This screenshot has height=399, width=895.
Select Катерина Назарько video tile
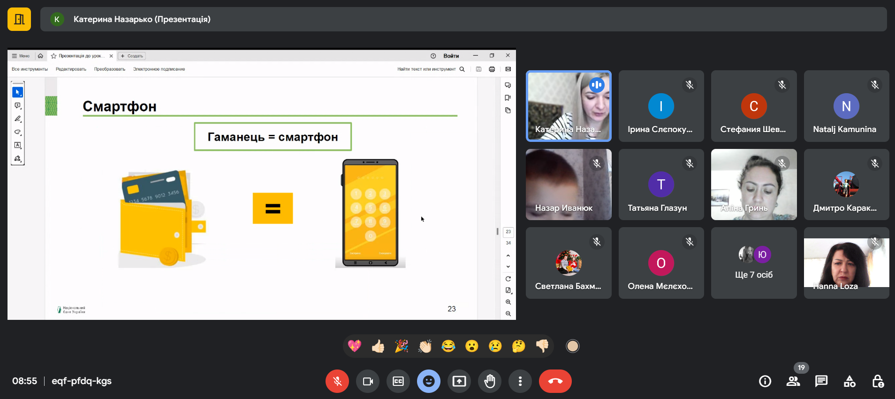point(569,106)
